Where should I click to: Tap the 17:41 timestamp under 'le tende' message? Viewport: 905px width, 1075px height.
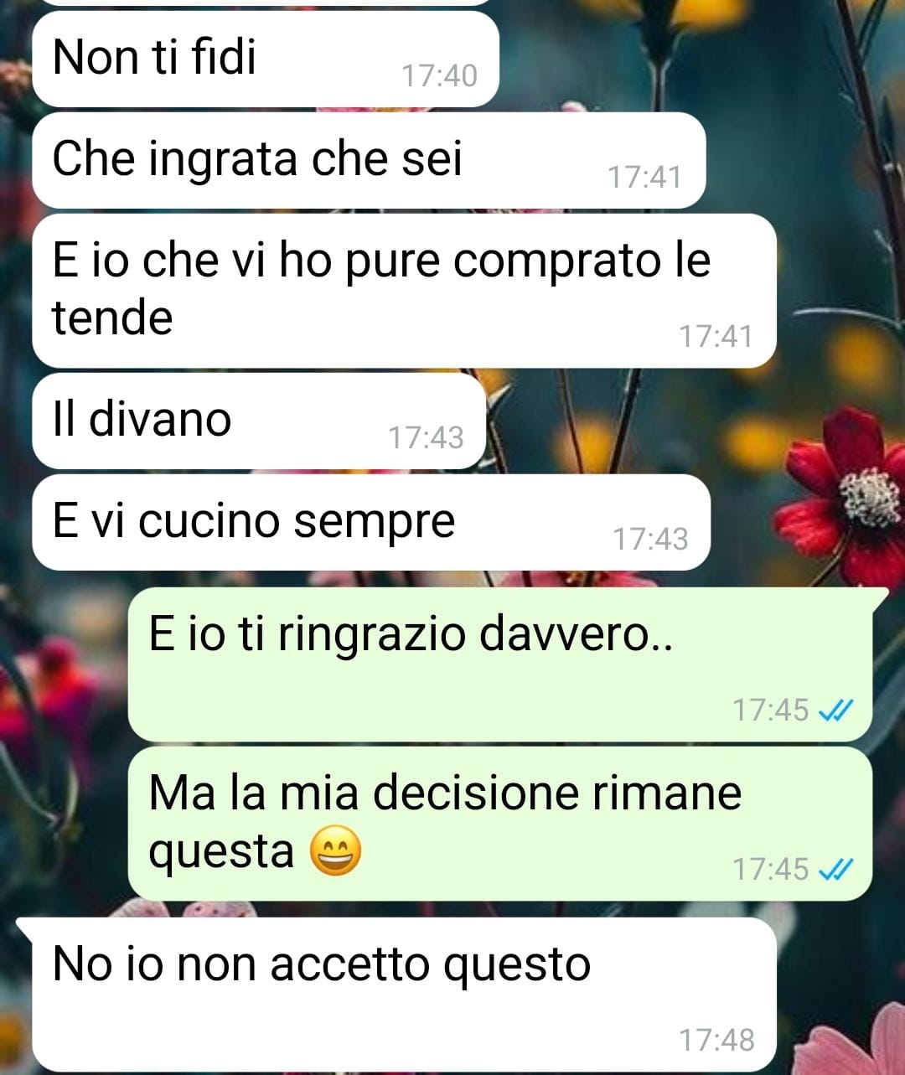pyautogui.click(x=716, y=336)
